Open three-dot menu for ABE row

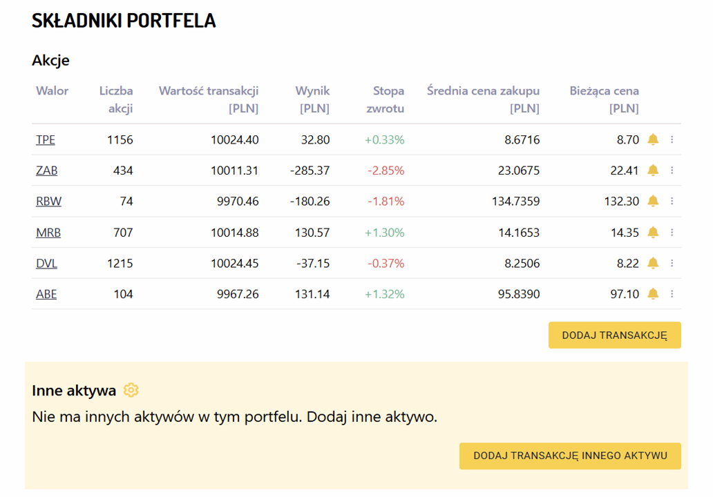point(672,294)
